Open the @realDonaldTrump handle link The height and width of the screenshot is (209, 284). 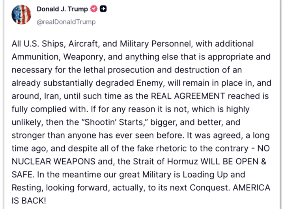coord(66,22)
